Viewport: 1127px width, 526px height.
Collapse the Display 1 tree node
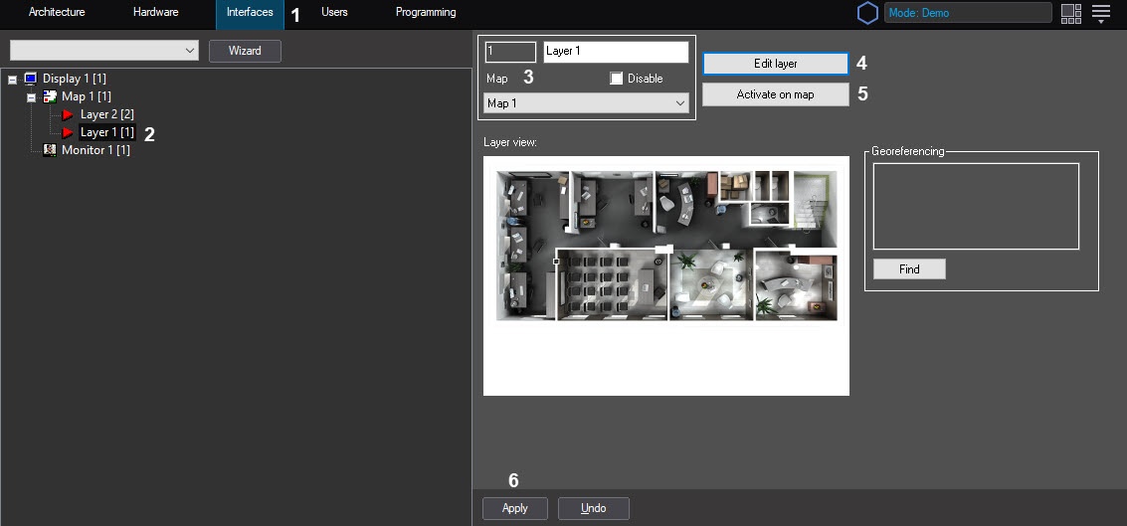(12, 80)
